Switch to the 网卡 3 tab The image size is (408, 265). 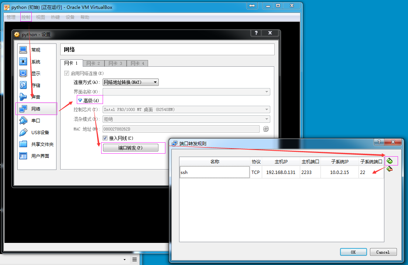pos(116,63)
